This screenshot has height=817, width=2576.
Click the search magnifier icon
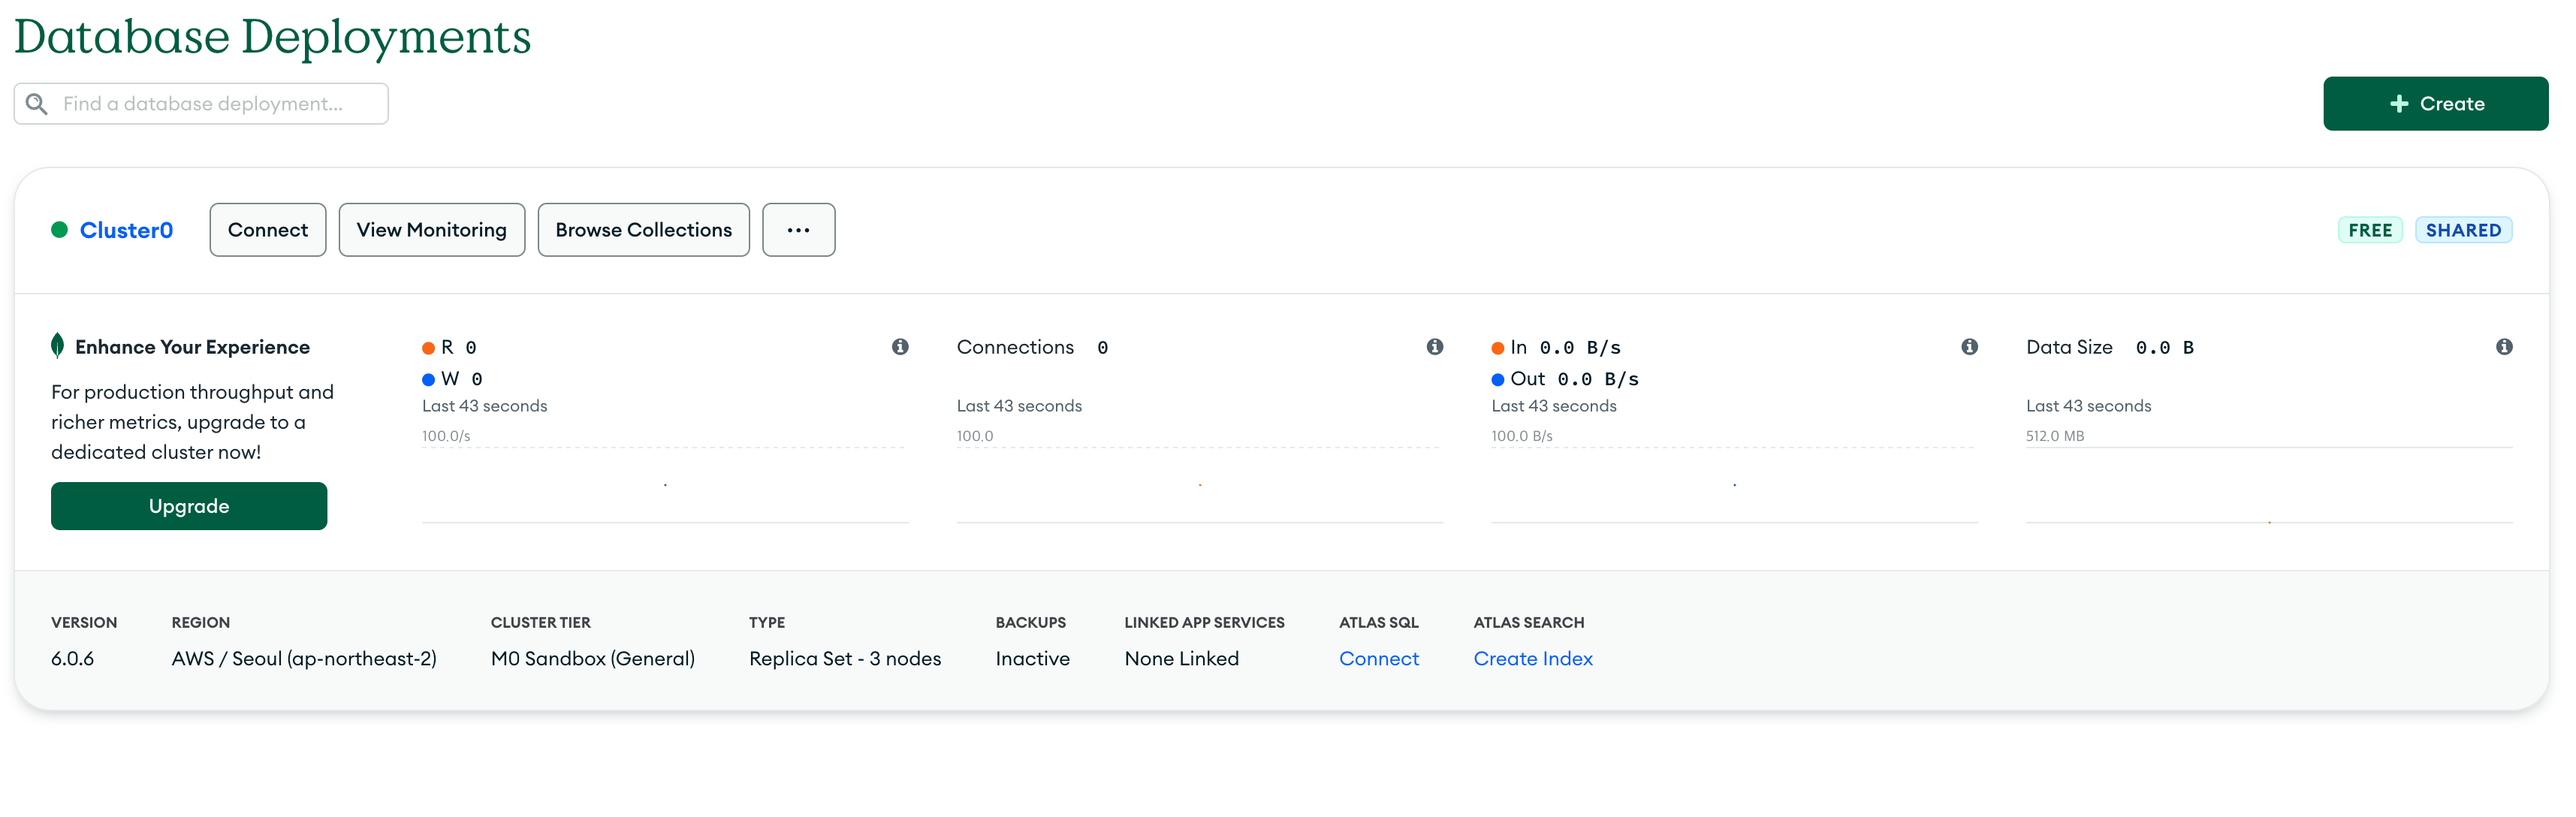coord(37,104)
